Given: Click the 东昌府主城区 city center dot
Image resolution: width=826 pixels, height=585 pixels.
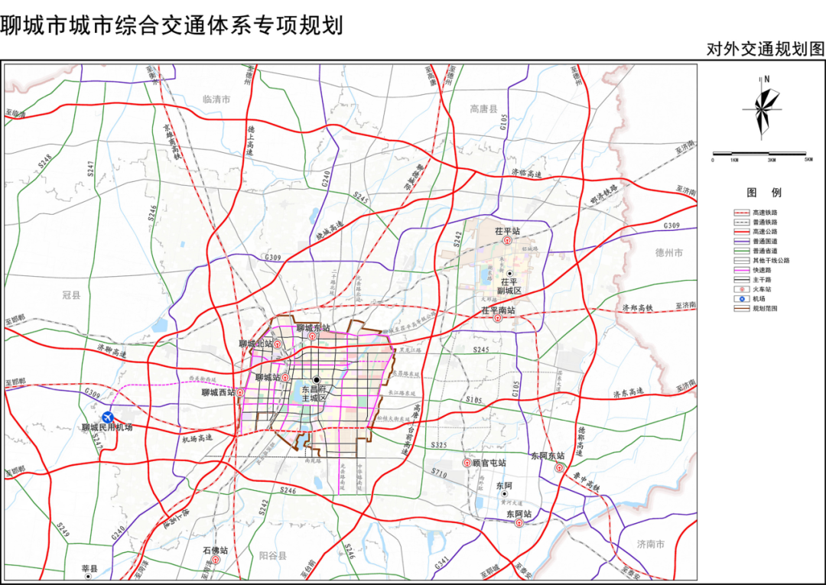Looking at the screenshot, I should point(316,380).
